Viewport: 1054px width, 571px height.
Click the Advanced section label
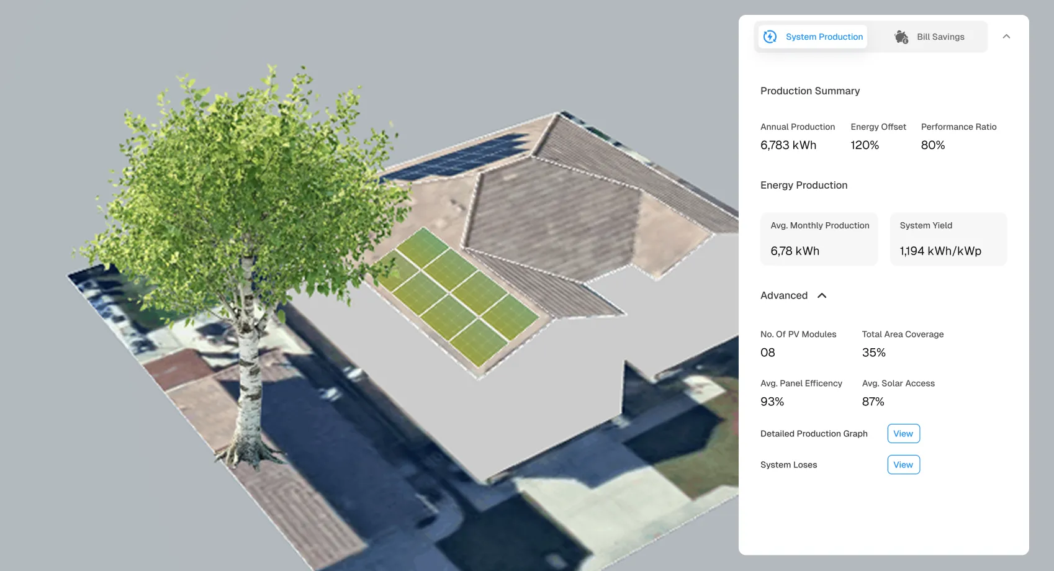784,295
